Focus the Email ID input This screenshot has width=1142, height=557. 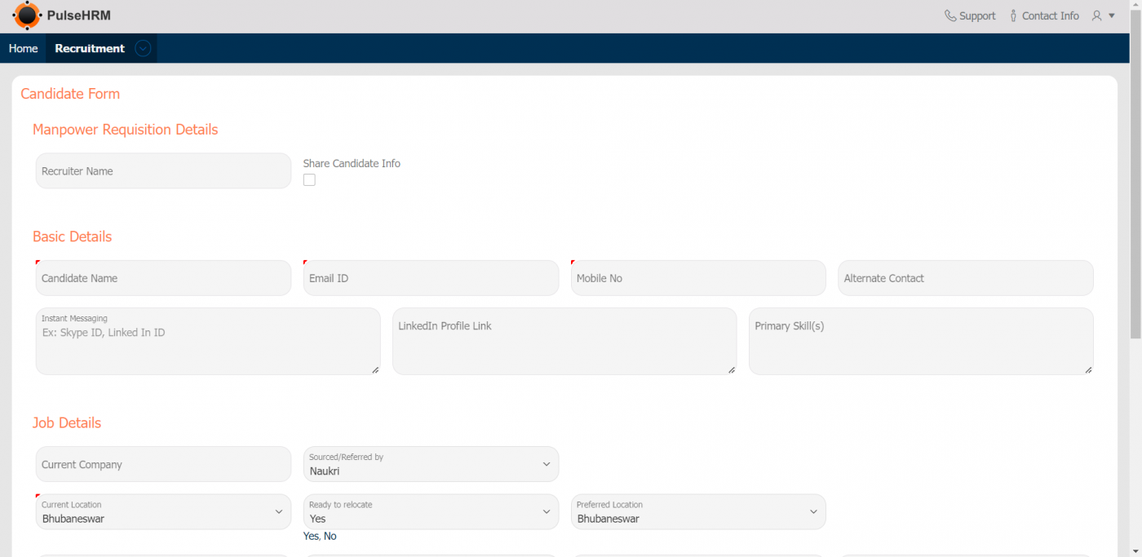click(431, 278)
